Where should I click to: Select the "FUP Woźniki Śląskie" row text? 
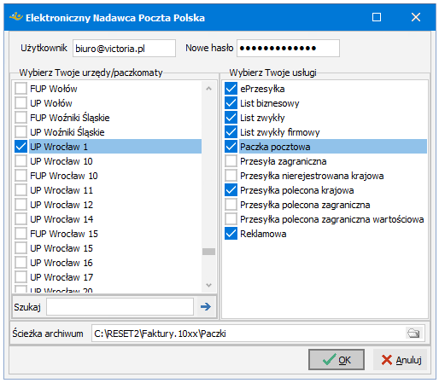click(70, 118)
